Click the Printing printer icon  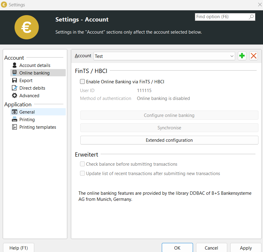(x=15, y=119)
